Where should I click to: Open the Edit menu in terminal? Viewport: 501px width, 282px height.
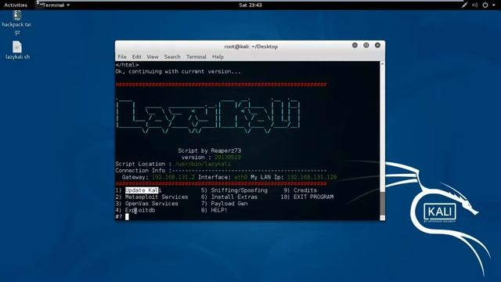(137, 57)
